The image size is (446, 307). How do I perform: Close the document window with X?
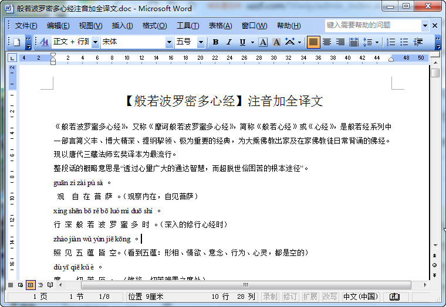tap(435, 26)
